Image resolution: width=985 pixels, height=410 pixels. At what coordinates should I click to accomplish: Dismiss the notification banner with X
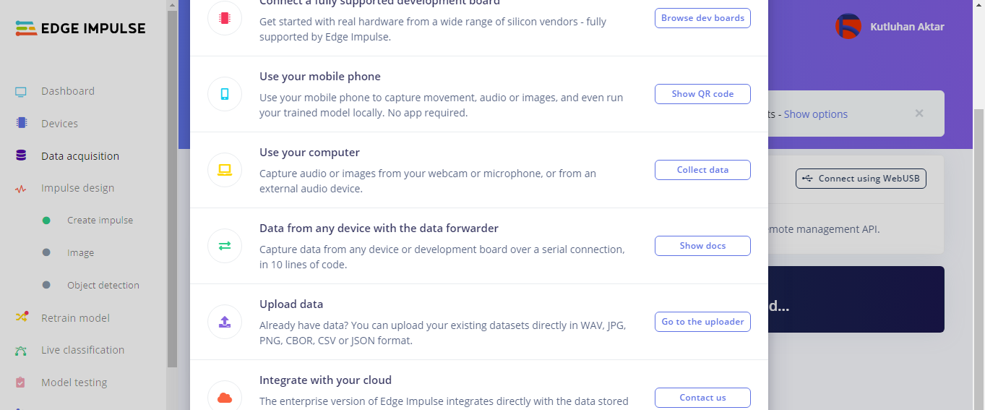click(919, 114)
